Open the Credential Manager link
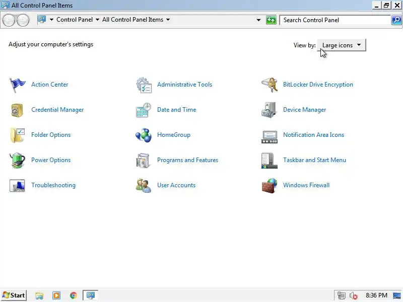 click(x=57, y=110)
